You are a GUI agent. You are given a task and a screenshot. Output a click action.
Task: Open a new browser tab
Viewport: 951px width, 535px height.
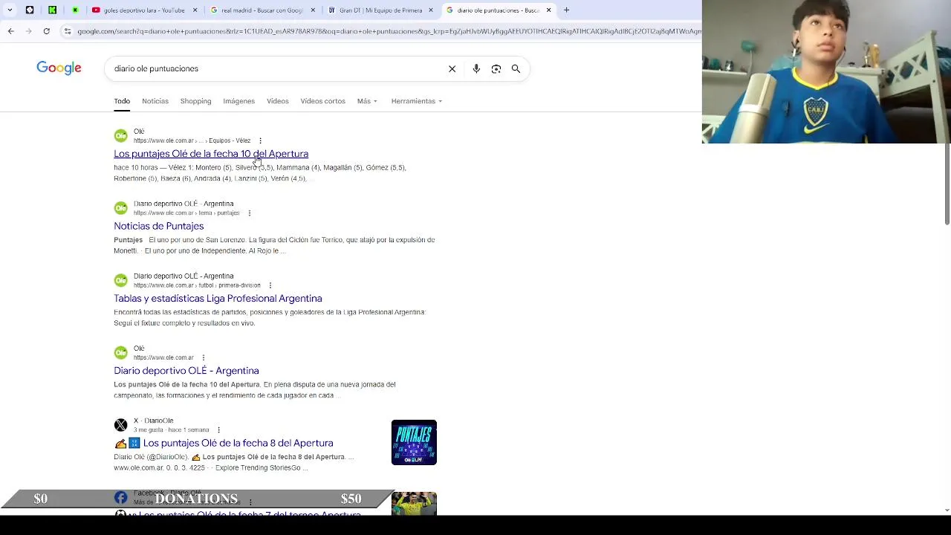click(566, 10)
